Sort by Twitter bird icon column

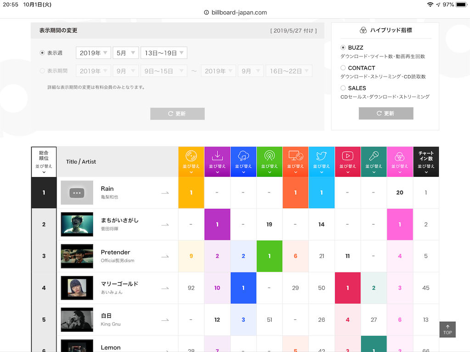(x=322, y=162)
